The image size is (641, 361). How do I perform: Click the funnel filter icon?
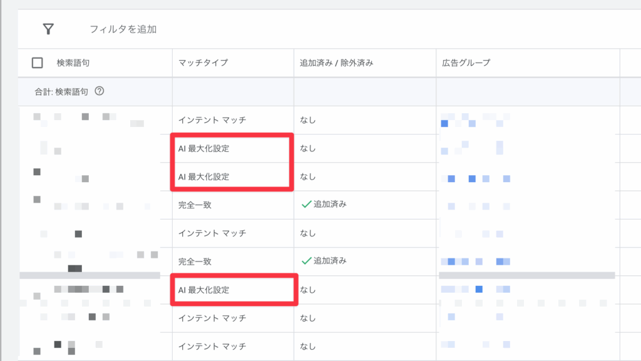(x=48, y=29)
